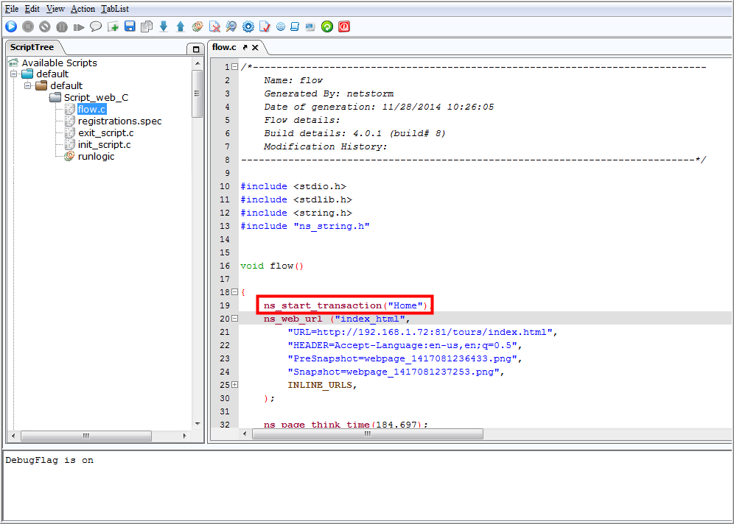This screenshot has width=734, height=524.
Task: Click the red power button icon
Action: [344, 26]
